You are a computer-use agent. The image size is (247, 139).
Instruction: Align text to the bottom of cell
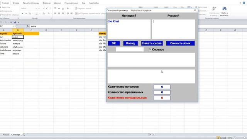(63, 8)
